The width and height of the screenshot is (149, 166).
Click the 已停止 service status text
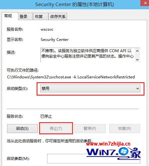tap(46, 116)
